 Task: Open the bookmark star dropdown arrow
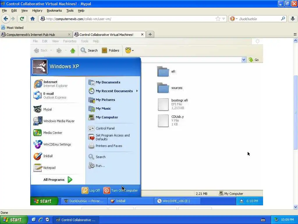(224, 19)
